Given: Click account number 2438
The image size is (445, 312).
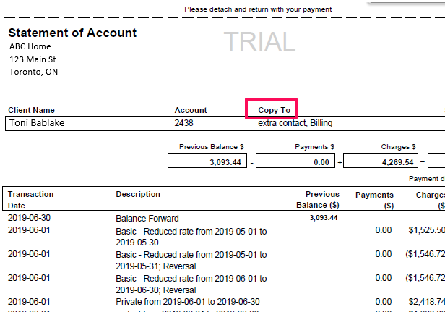Looking at the screenshot, I should click(x=184, y=123).
